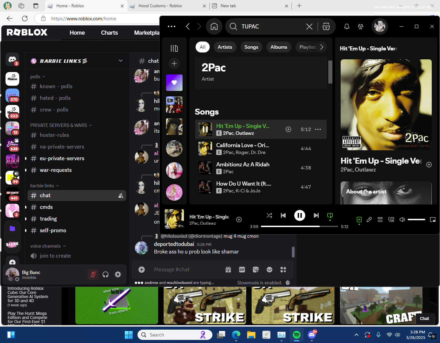
Task: Open Your Library icon in Spotify sidebar
Action: point(174,48)
